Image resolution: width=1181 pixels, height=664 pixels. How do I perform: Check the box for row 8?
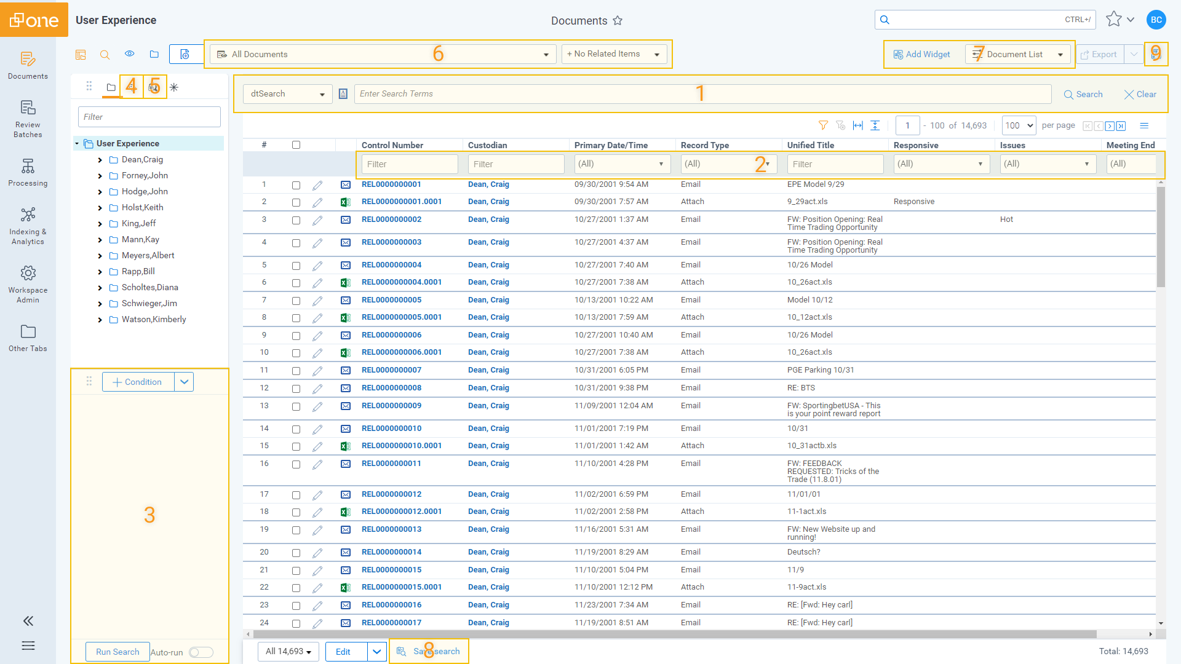(296, 318)
